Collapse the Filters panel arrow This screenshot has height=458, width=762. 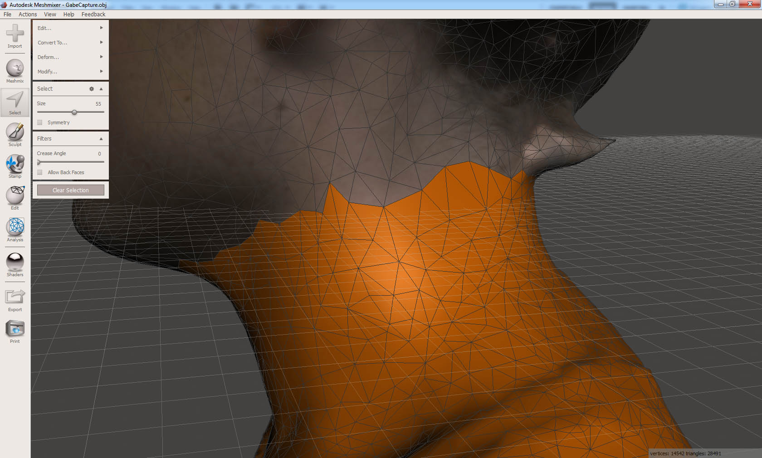(x=101, y=139)
